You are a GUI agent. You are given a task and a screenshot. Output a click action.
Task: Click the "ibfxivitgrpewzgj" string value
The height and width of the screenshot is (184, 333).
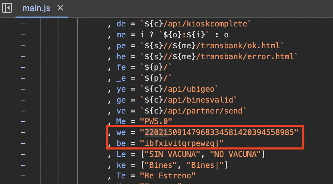pyautogui.click(x=182, y=143)
